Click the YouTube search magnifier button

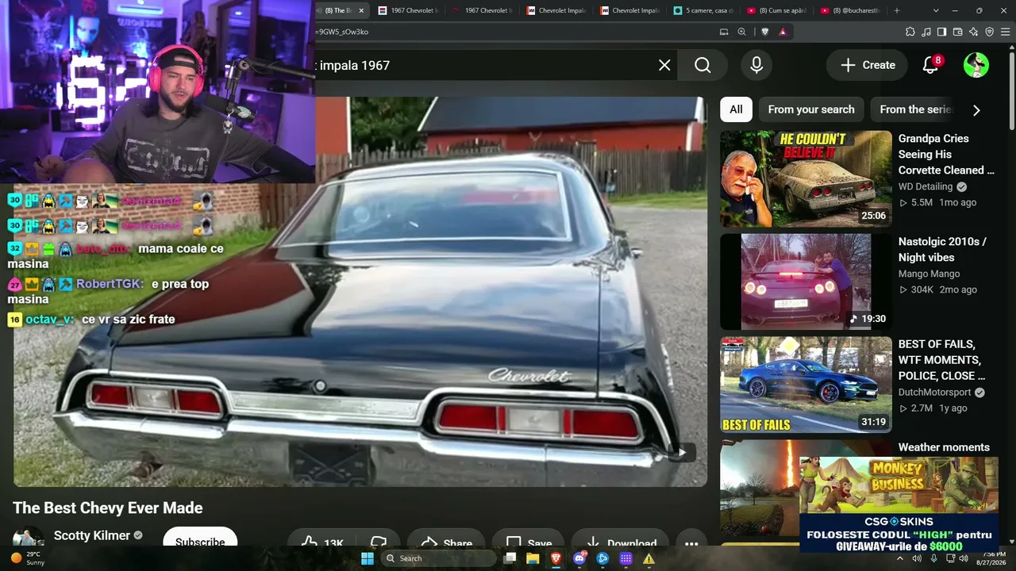702,65
